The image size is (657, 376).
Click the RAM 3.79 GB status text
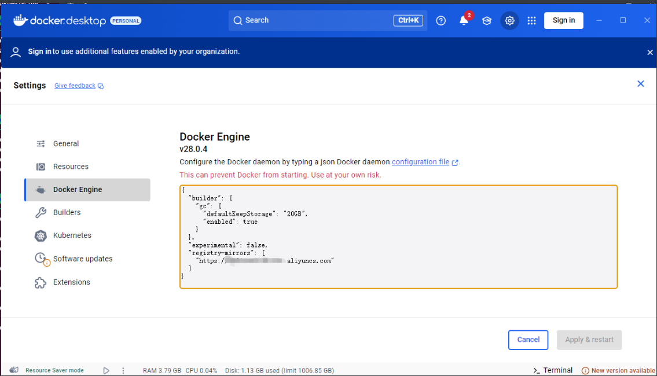(162, 371)
